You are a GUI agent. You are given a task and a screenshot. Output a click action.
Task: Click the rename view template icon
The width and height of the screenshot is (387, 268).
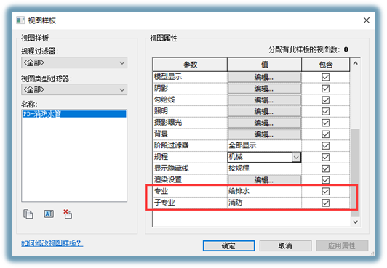49,214
